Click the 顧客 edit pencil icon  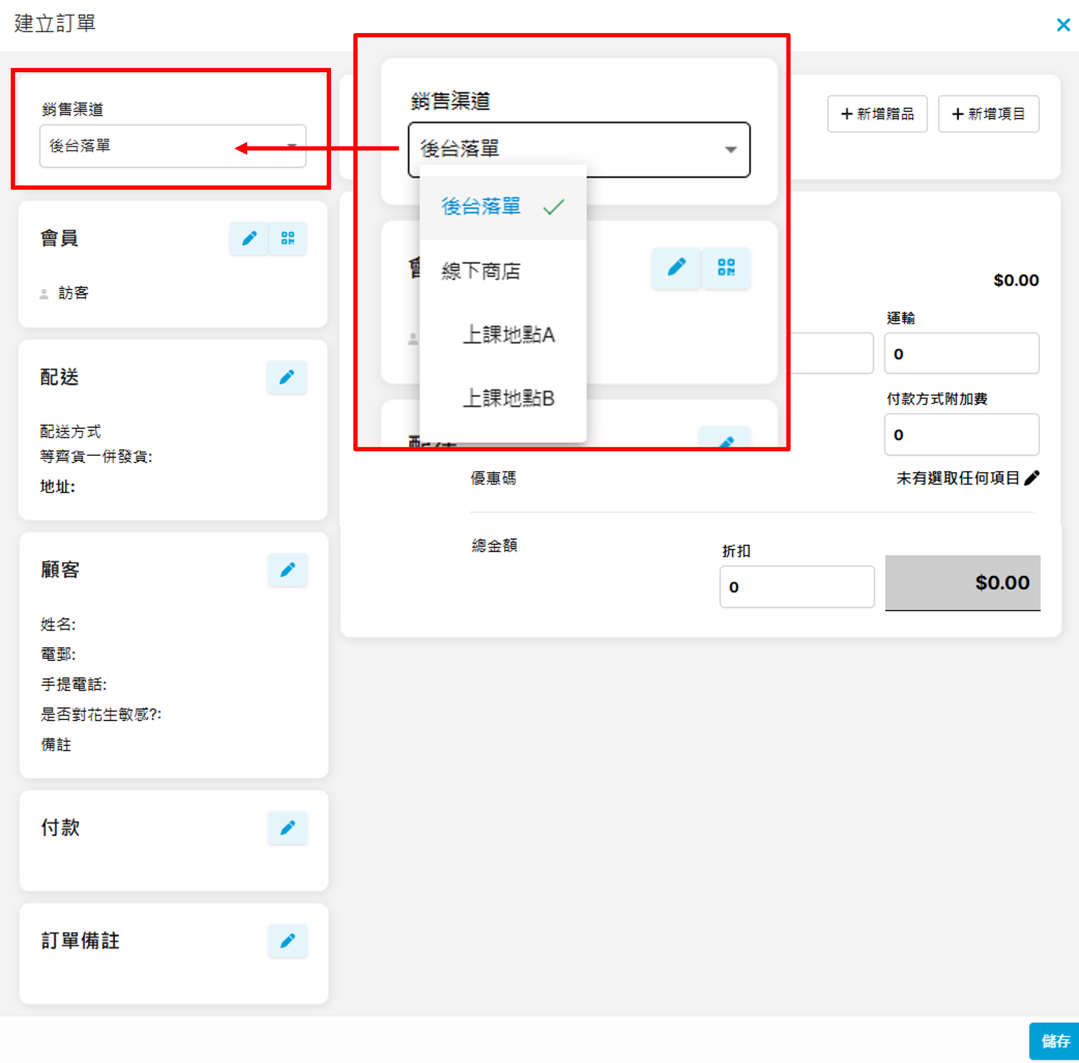(x=288, y=570)
